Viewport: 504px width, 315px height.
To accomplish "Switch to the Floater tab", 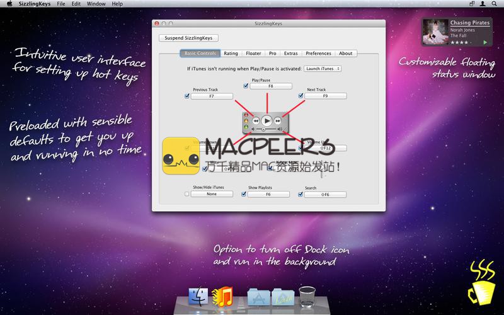I will (253, 54).
